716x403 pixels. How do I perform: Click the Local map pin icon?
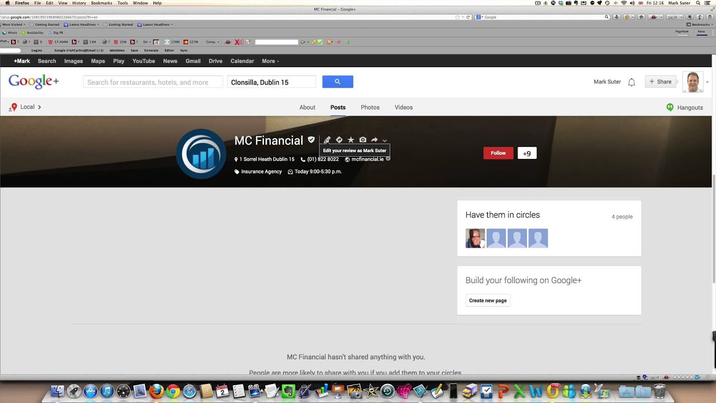click(x=13, y=107)
